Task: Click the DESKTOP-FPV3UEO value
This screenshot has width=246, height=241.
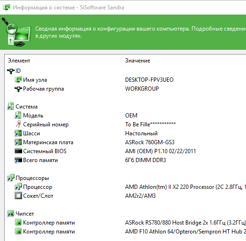Action: (x=149, y=80)
